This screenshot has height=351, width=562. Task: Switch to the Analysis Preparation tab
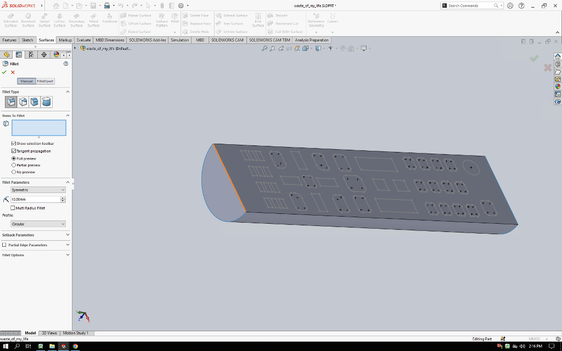pyautogui.click(x=312, y=40)
